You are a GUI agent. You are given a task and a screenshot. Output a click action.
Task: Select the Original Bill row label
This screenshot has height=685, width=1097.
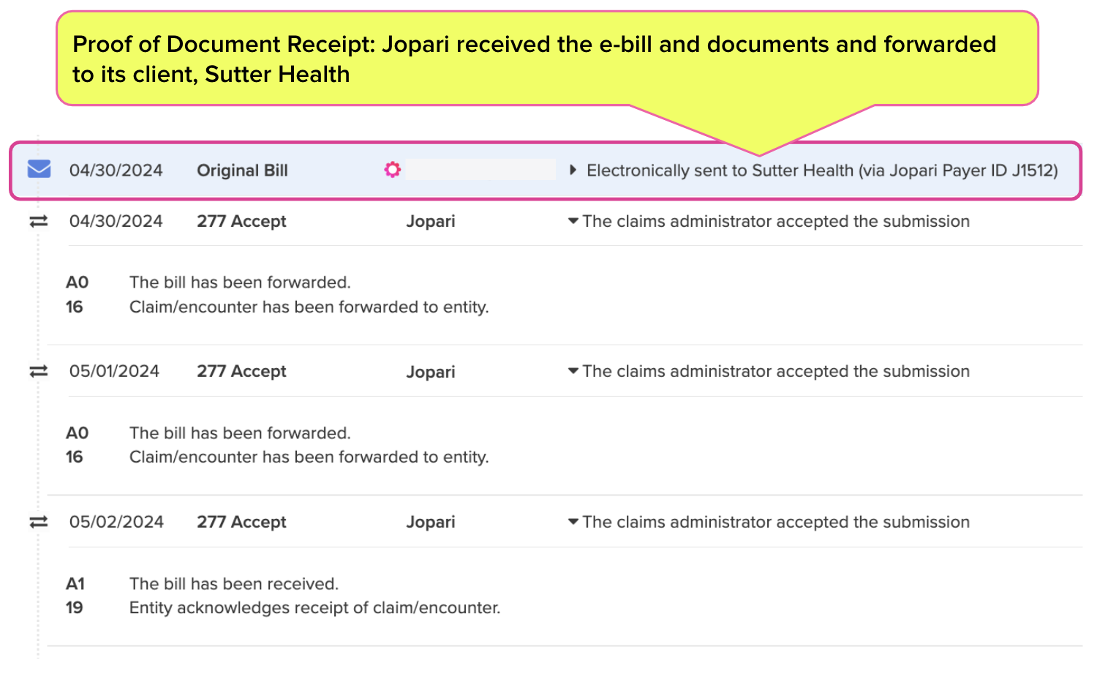pos(242,171)
